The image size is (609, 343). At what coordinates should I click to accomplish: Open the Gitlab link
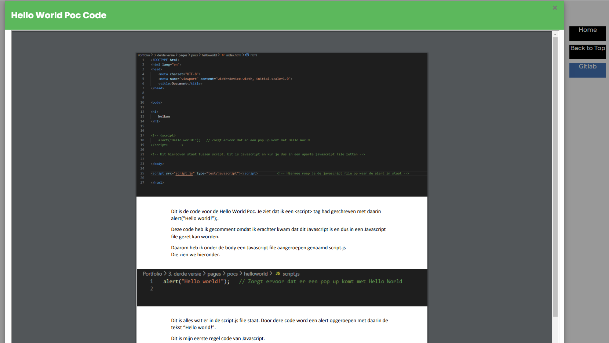coord(587,70)
